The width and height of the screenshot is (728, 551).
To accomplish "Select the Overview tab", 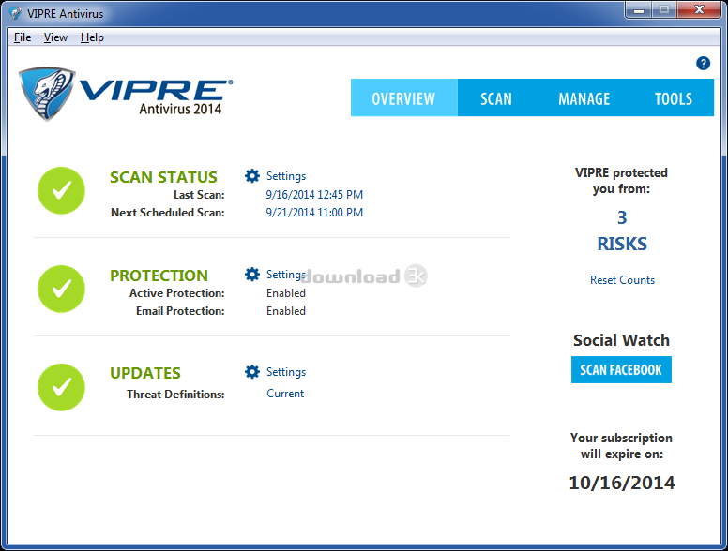I will [403, 98].
